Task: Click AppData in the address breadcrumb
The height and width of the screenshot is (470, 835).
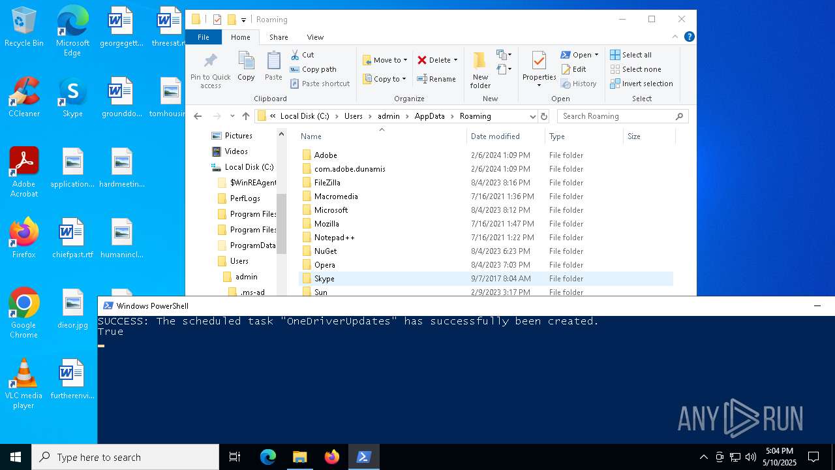Action: pyautogui.click(x=429, y=116)
